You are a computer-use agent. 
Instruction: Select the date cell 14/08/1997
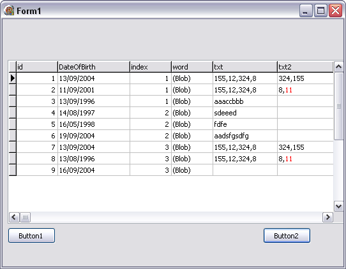click(94, 113)
